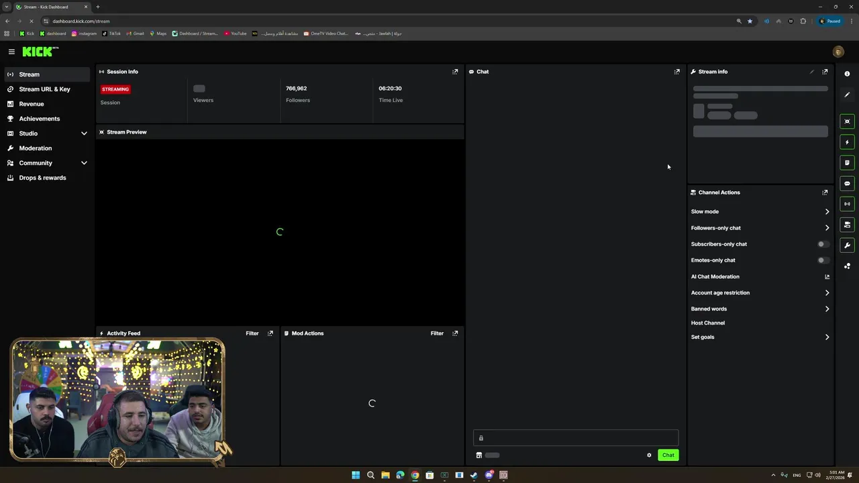Screen dimensions: 859x483
Task: Click the Kick logo
Action: (40, 52)
